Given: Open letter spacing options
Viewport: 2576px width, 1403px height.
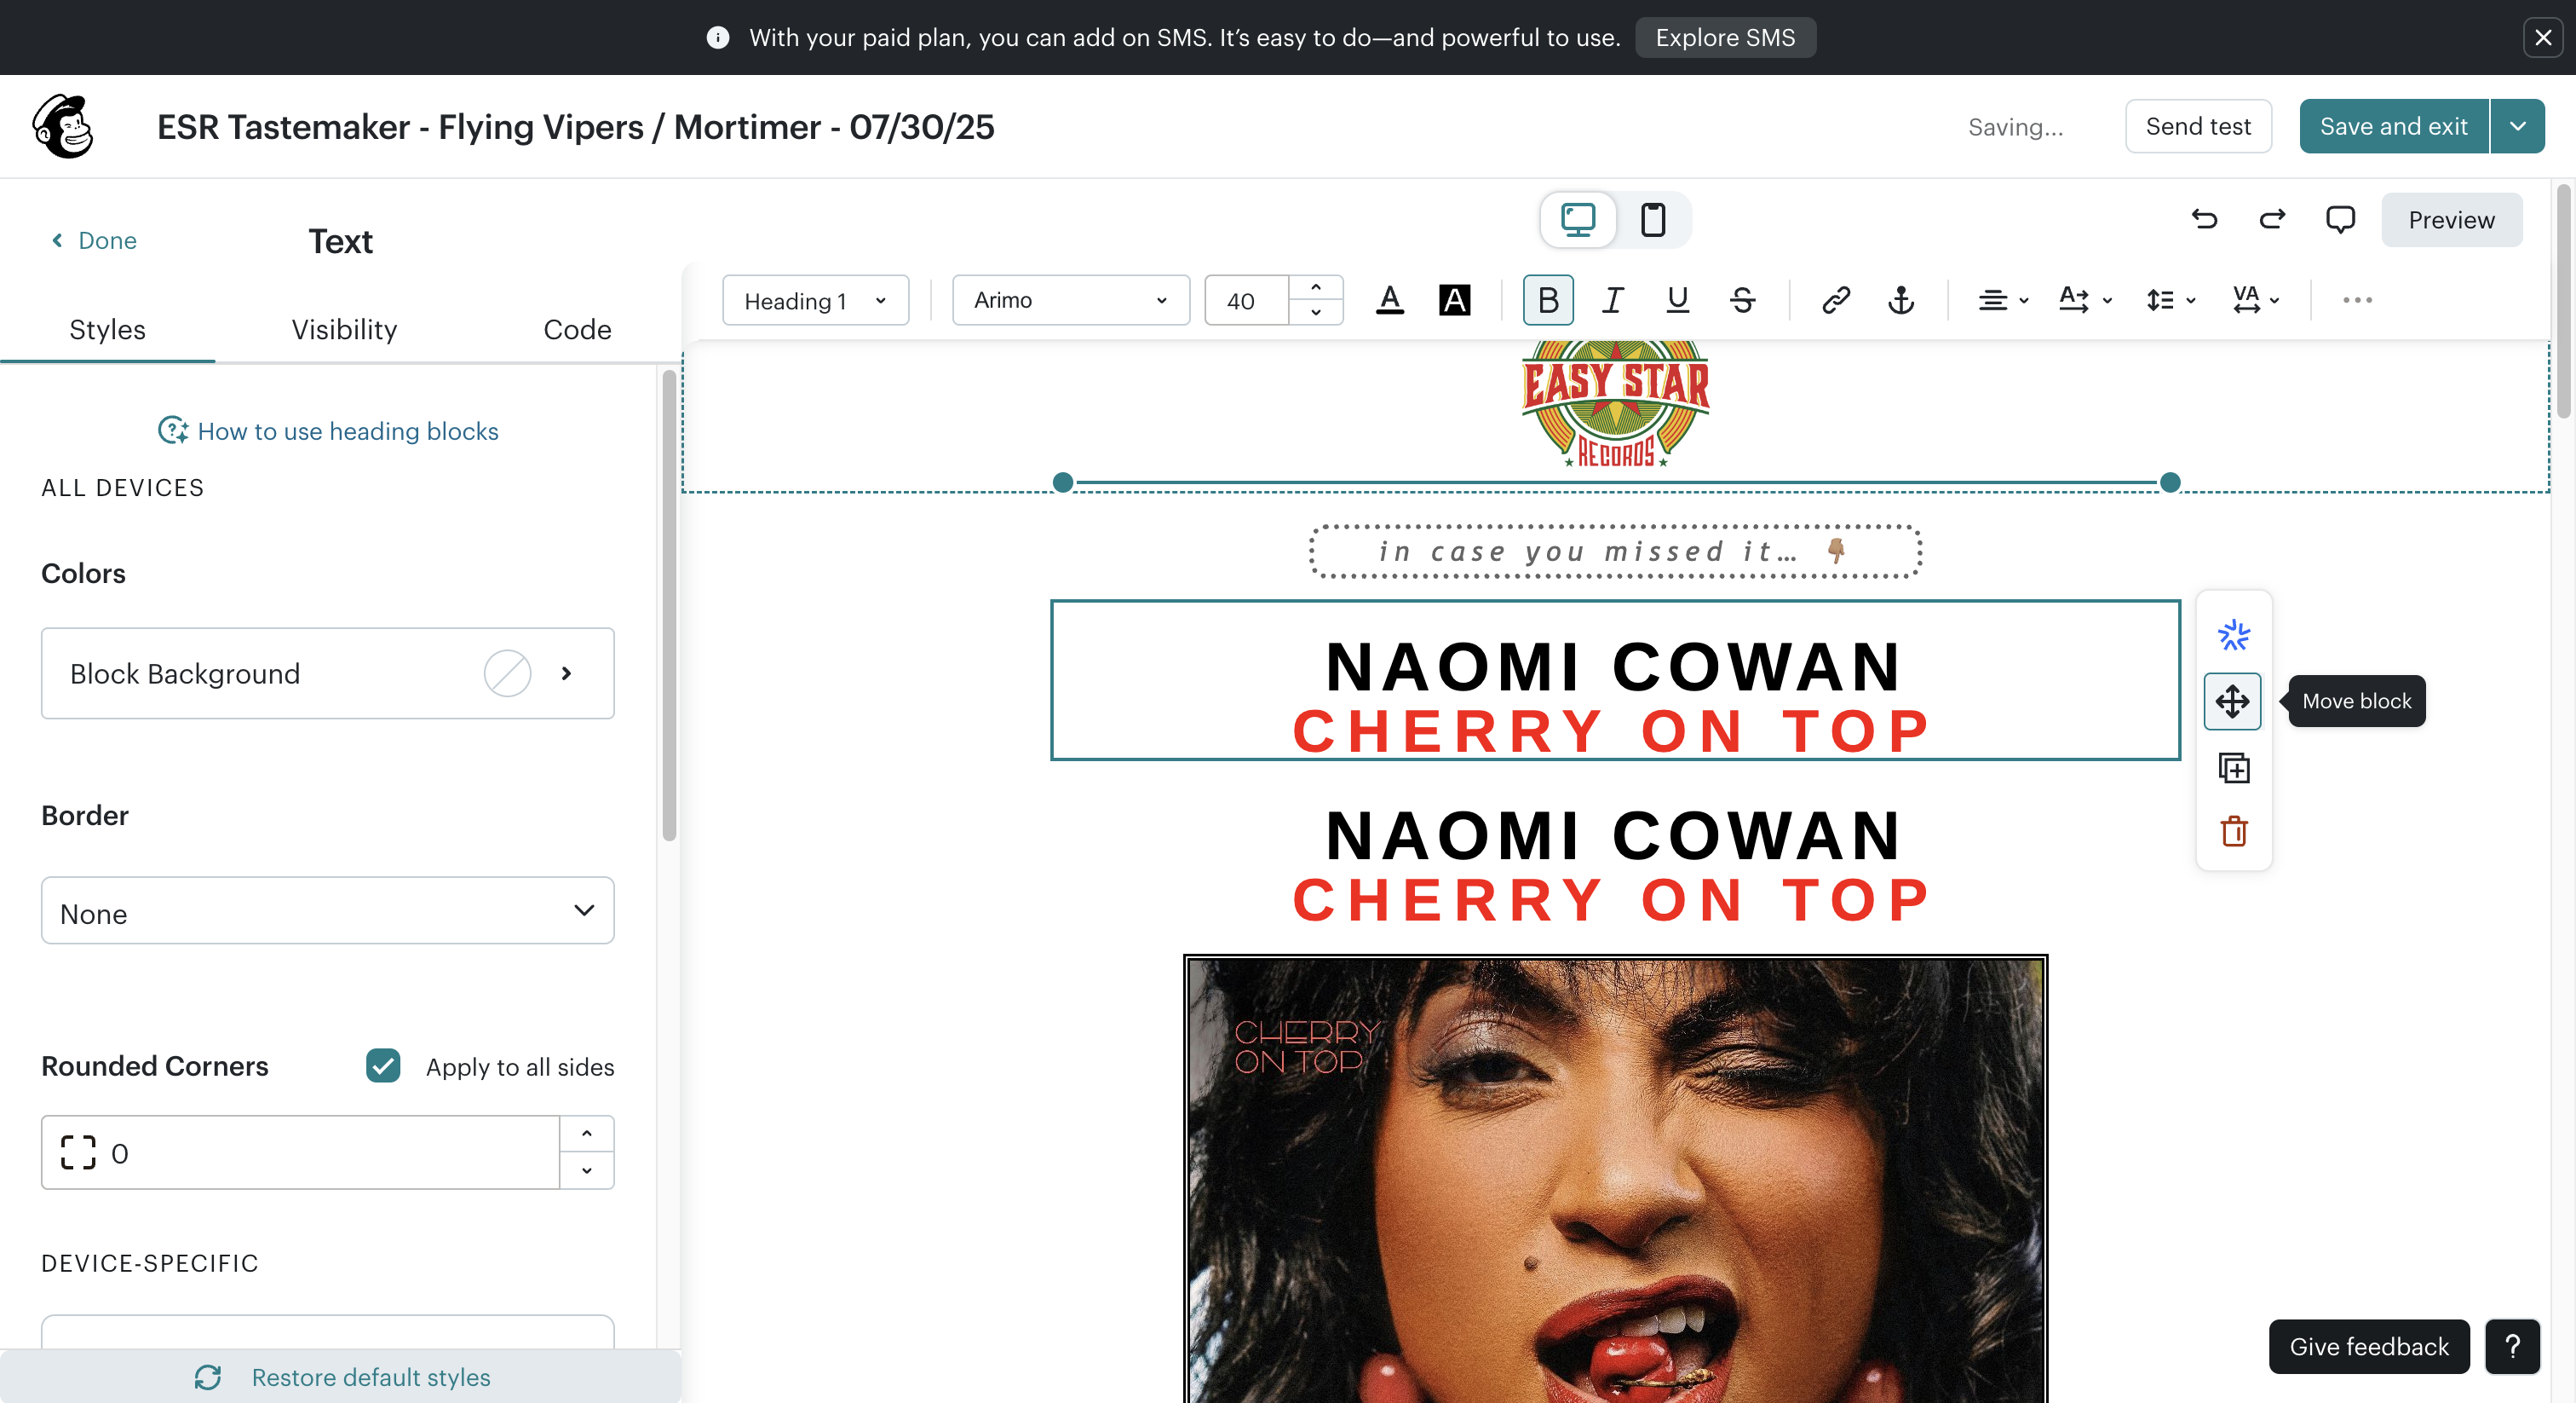Looking at the screenshot, I should click(x=2256, y=300).
